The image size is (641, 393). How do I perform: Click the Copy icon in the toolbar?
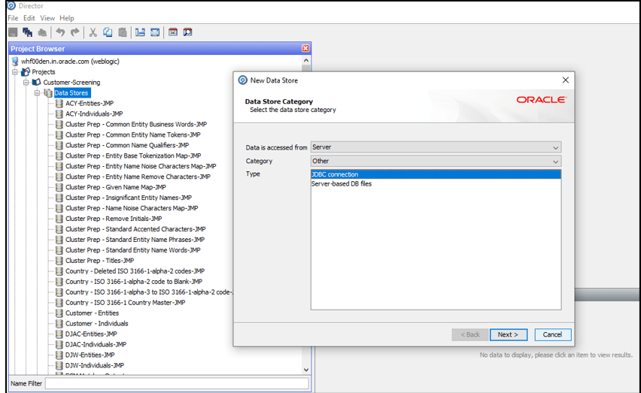pos(108,32)
